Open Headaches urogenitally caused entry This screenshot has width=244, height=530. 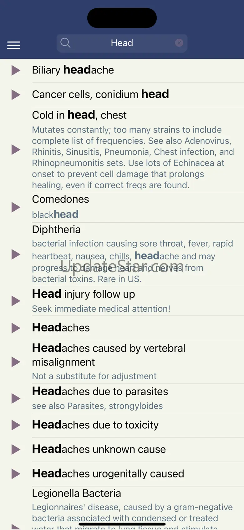click(108, 474)
